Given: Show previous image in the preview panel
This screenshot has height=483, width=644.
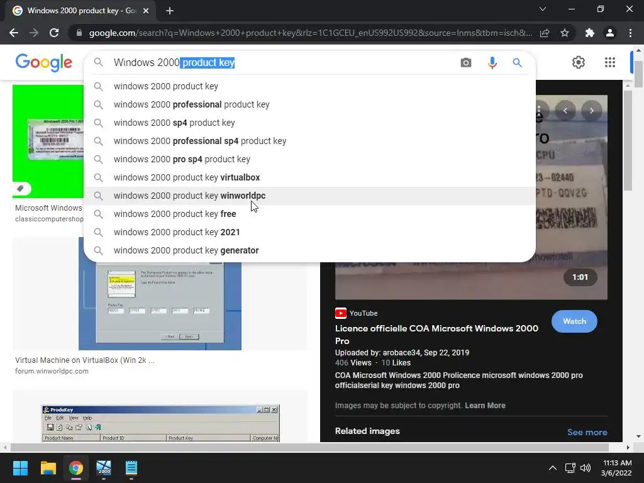Looking at the screenshot, I should [x=565, y=111].
